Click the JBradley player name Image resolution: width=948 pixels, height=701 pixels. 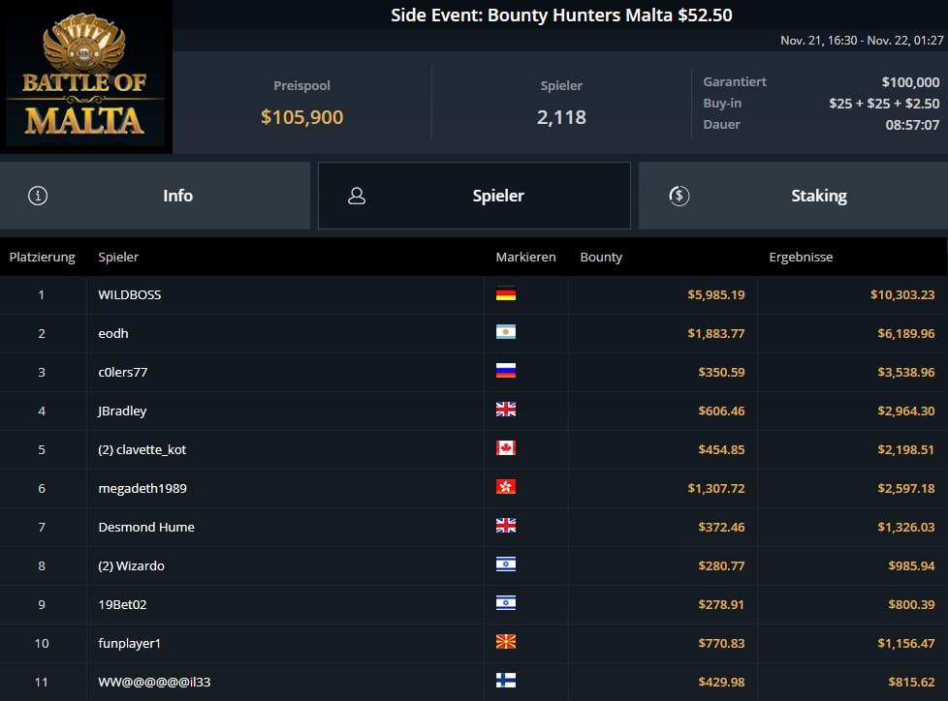pos(122,411)
